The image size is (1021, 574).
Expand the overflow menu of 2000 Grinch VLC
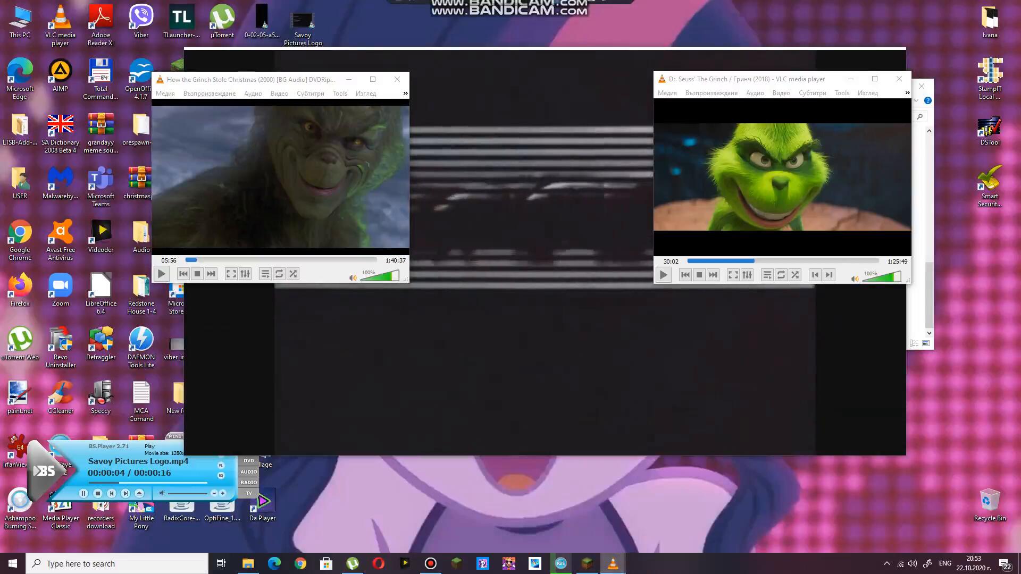[x=405, y=94]
